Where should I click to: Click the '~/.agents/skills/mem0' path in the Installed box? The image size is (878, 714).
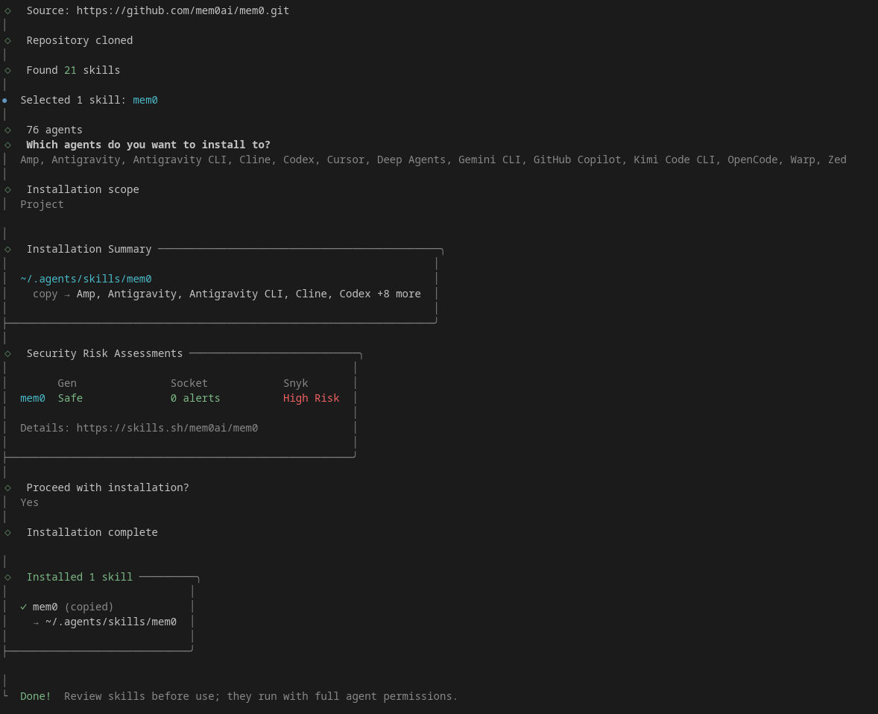[111, 622]
